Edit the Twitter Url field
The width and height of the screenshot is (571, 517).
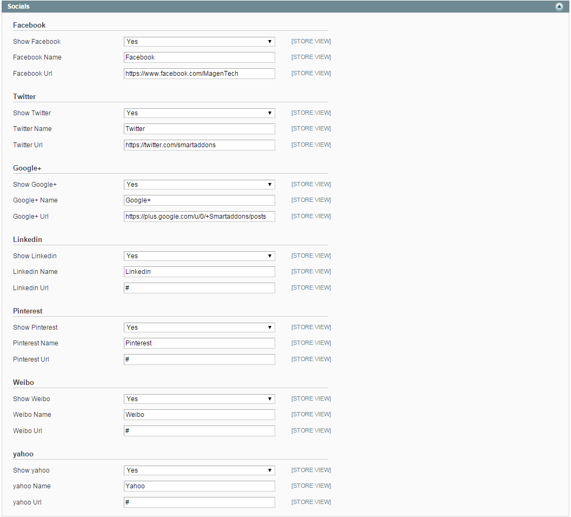pyautogui.click(x=199, y=145)
